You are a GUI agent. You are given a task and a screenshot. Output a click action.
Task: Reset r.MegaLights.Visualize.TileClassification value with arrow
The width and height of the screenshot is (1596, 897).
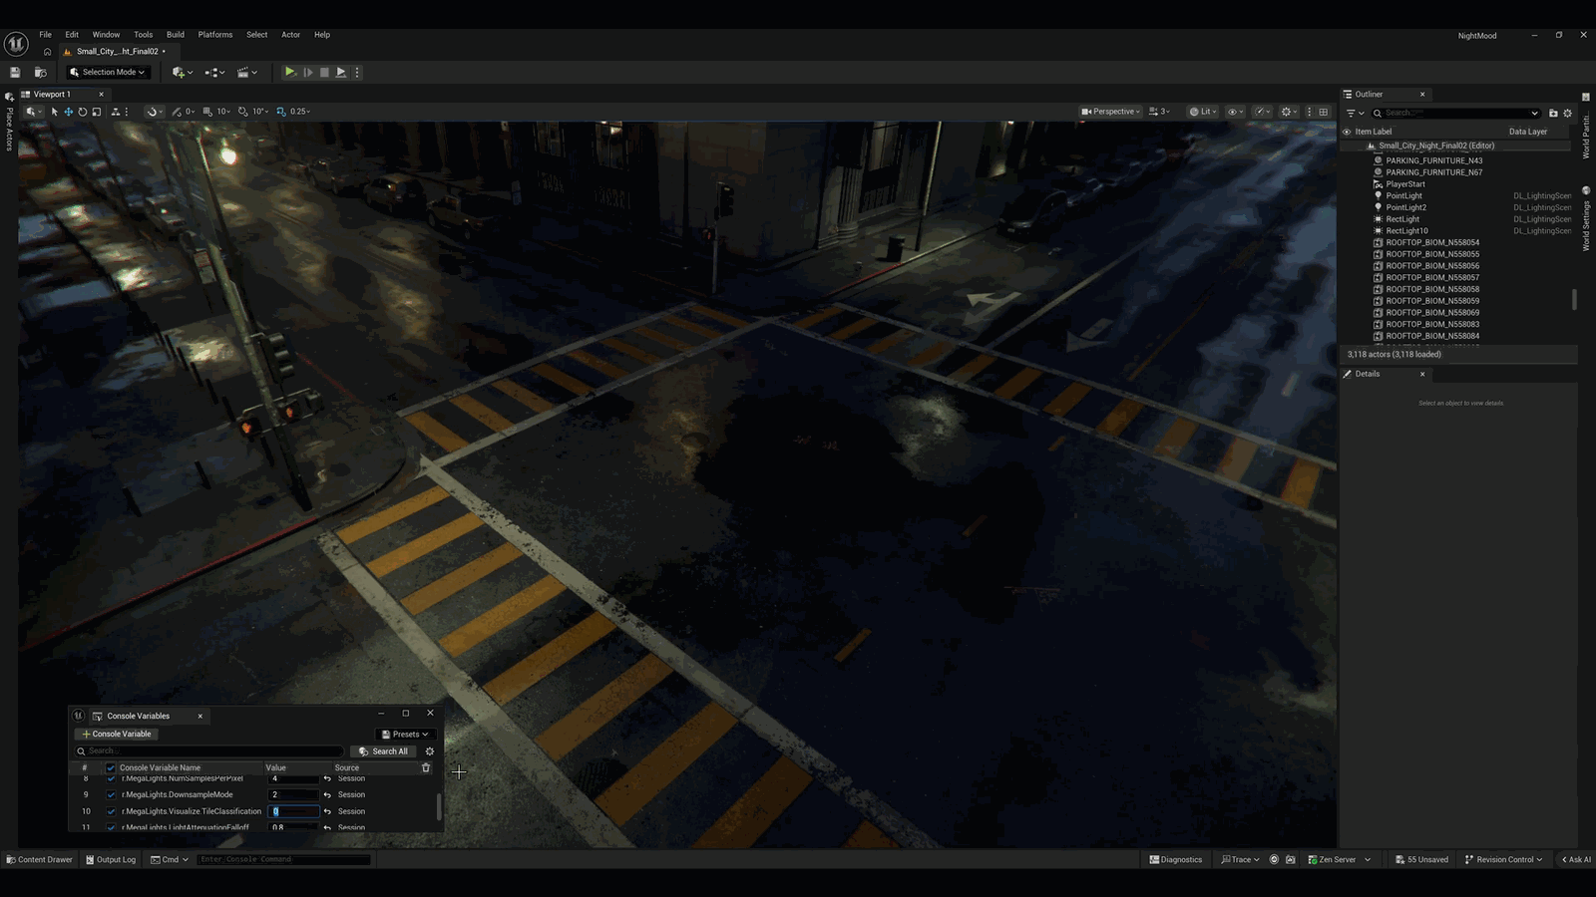[x=327, y=811]
